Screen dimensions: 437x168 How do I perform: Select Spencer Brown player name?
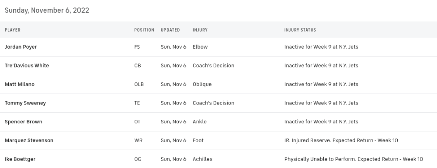[x=24, y=122]
